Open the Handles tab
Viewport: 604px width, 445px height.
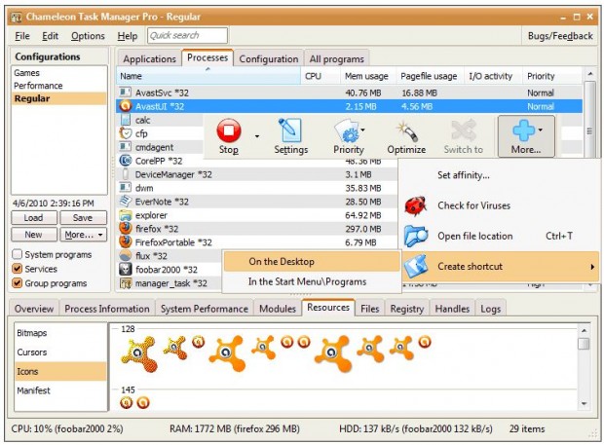click(x=452, y=309)
